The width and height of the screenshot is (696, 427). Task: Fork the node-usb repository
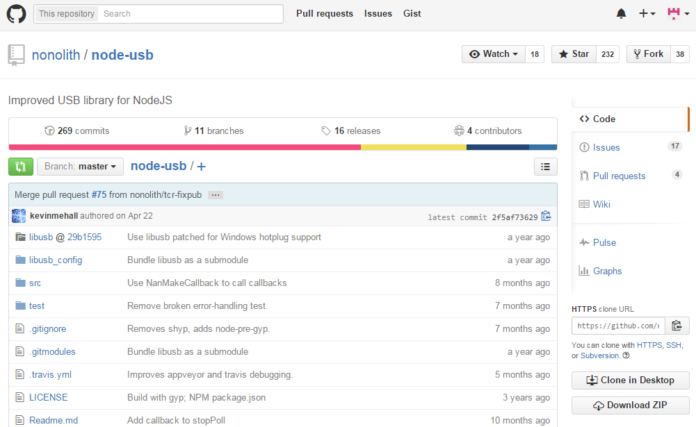[x=649, y=54]
